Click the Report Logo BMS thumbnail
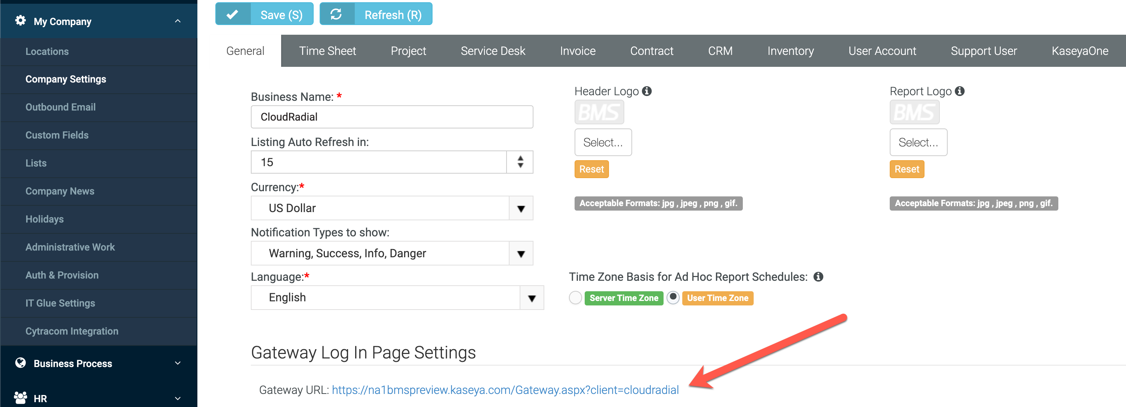 point(914,112)
